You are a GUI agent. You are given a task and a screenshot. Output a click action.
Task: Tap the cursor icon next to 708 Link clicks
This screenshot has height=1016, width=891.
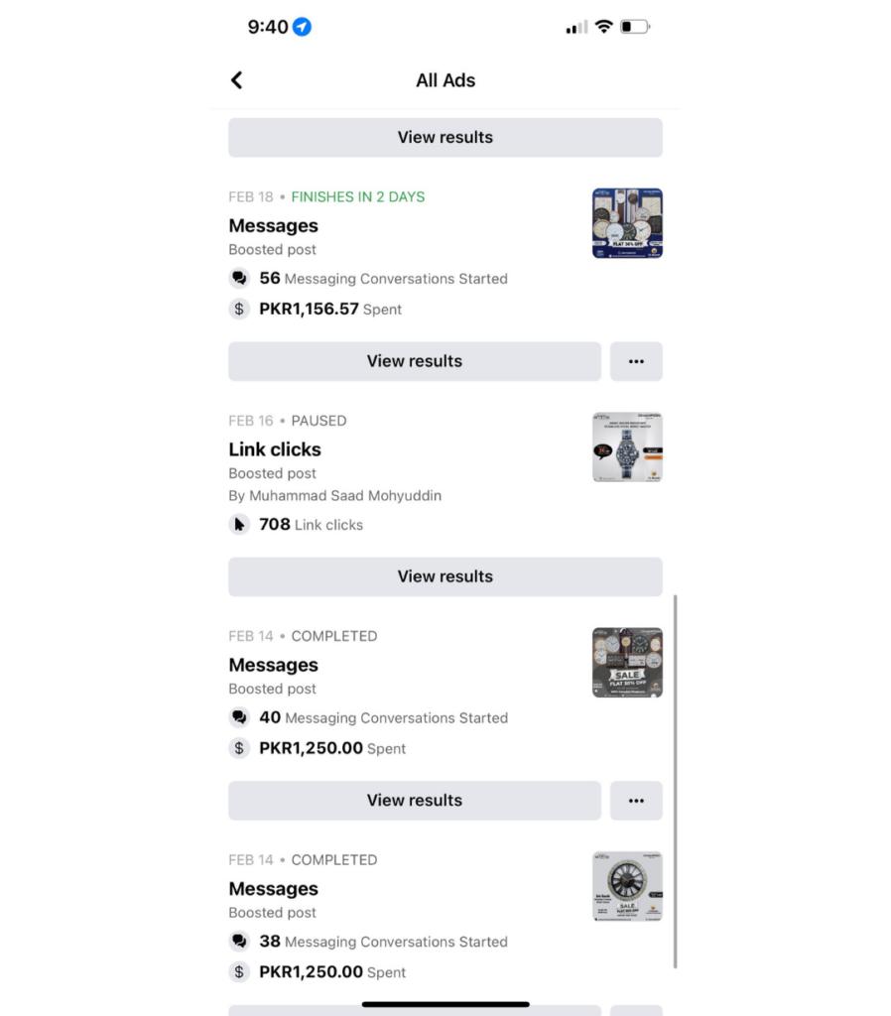coord(239,525)
